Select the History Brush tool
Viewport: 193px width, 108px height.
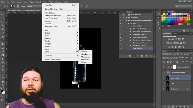3,48
